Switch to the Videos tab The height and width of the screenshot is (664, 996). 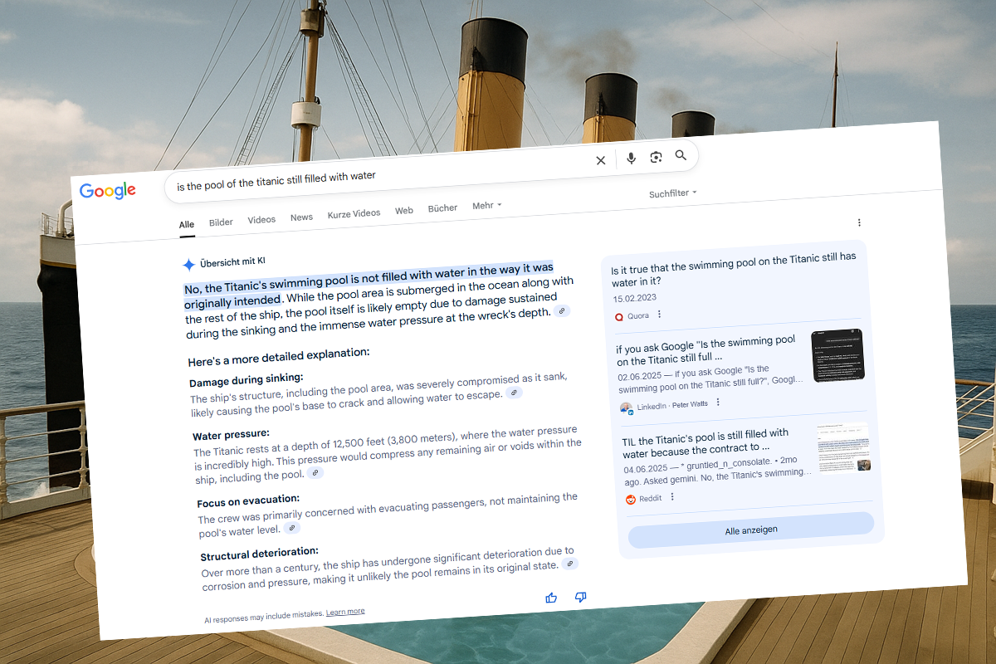261,220
